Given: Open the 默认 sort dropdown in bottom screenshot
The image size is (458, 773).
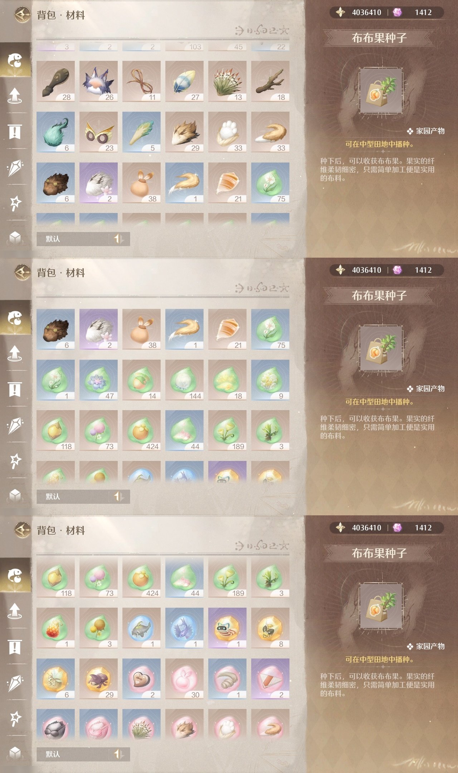Looking at the screenshot, I should [73, 754].
